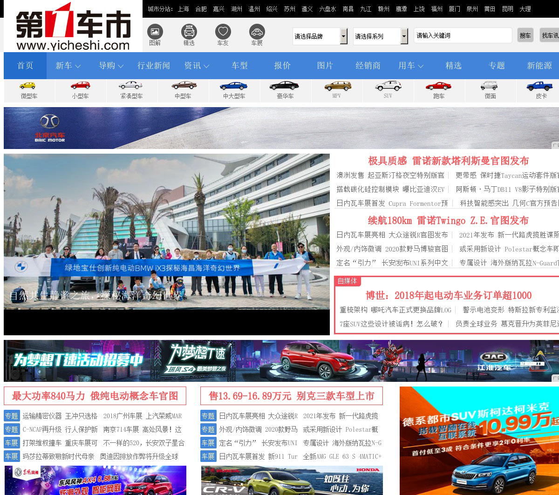
Task: Click the 自媒体 section label
Action: [347, 281]
